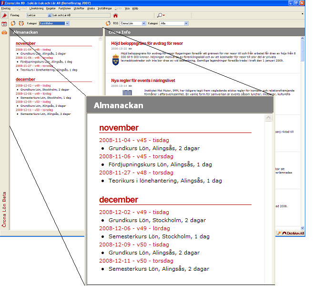This screenshot has height=296, width=313.
Task: Click the date 2008-10-14 under the events article
Action: [119, 86]
